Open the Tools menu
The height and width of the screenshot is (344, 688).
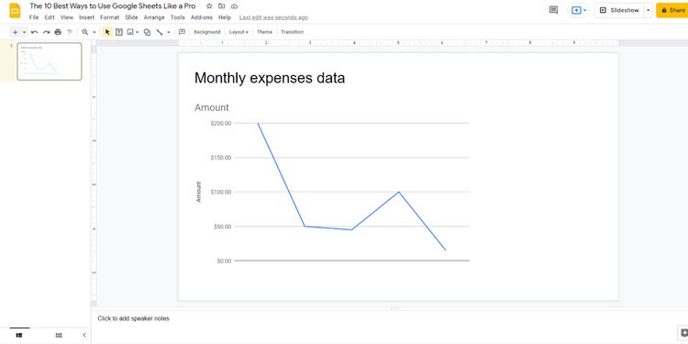(178, 17)
